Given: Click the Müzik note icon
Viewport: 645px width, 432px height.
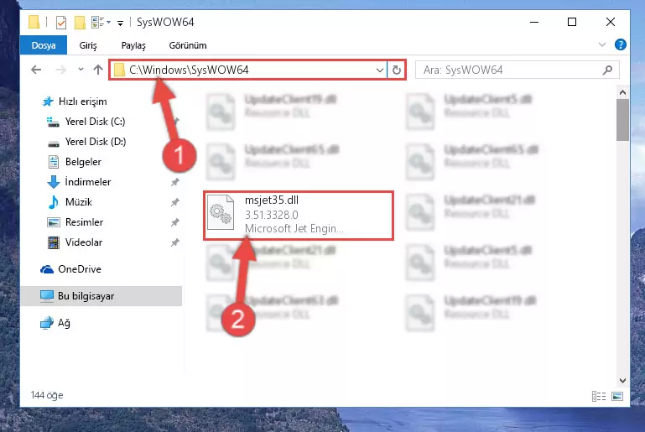Looking at the screenshot, I should (54, 202).
